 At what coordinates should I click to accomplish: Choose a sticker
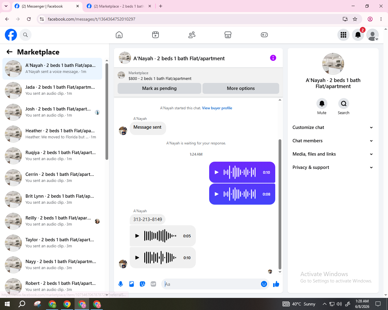142,284
